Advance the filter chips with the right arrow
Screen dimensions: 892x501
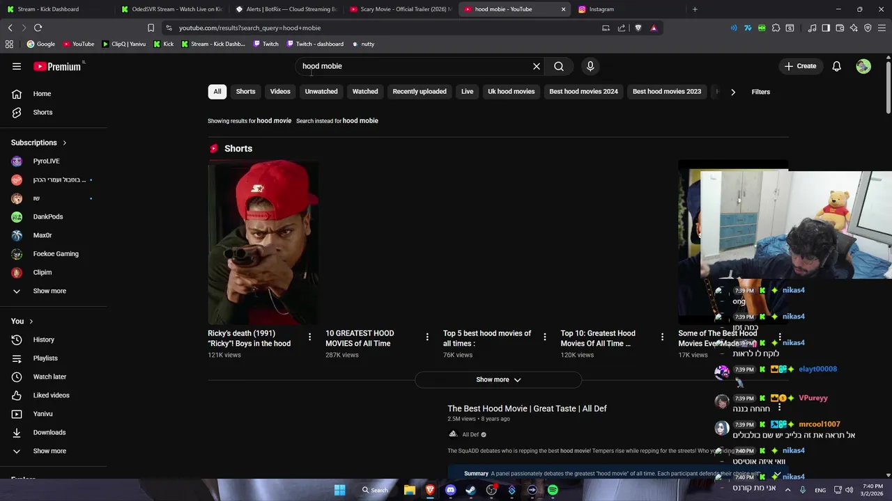click(732, 92)
